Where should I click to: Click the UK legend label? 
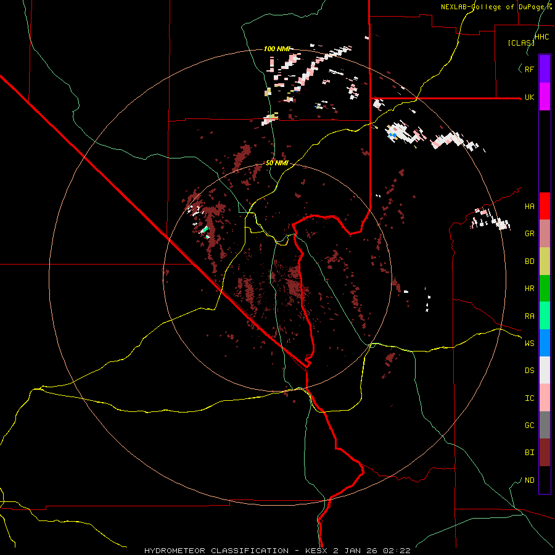529,97
